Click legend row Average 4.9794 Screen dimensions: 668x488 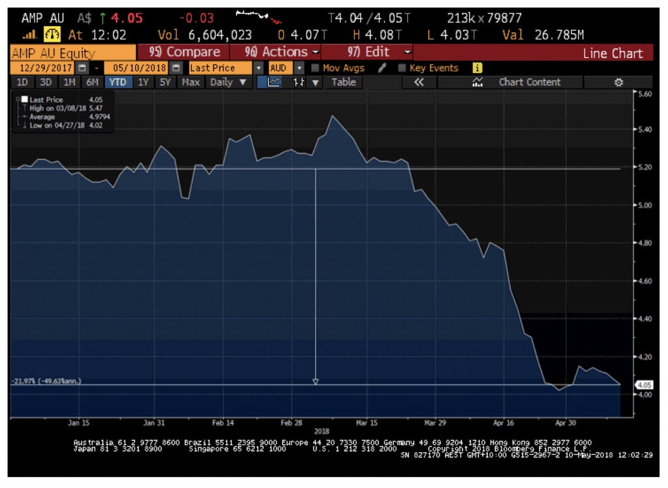(69, 117)
